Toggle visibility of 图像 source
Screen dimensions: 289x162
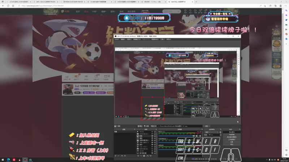[x=152, y=136]
